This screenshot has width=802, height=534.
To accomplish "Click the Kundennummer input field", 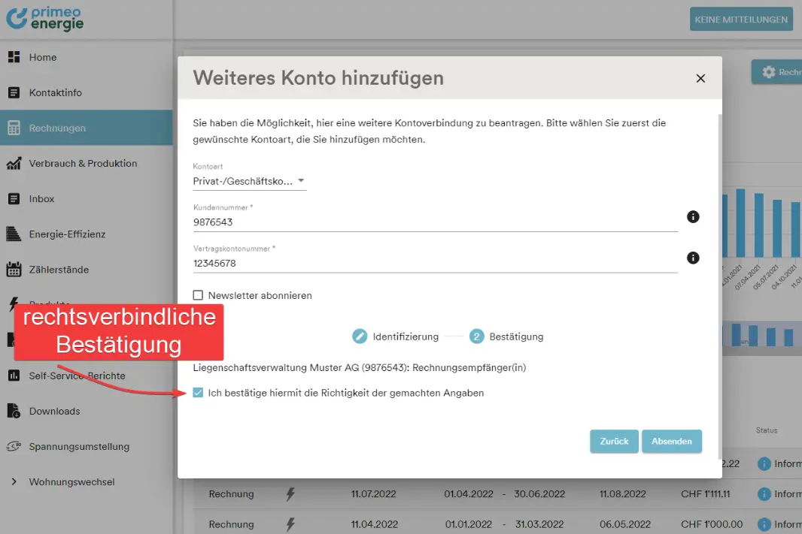I will [x=435, y=222].
